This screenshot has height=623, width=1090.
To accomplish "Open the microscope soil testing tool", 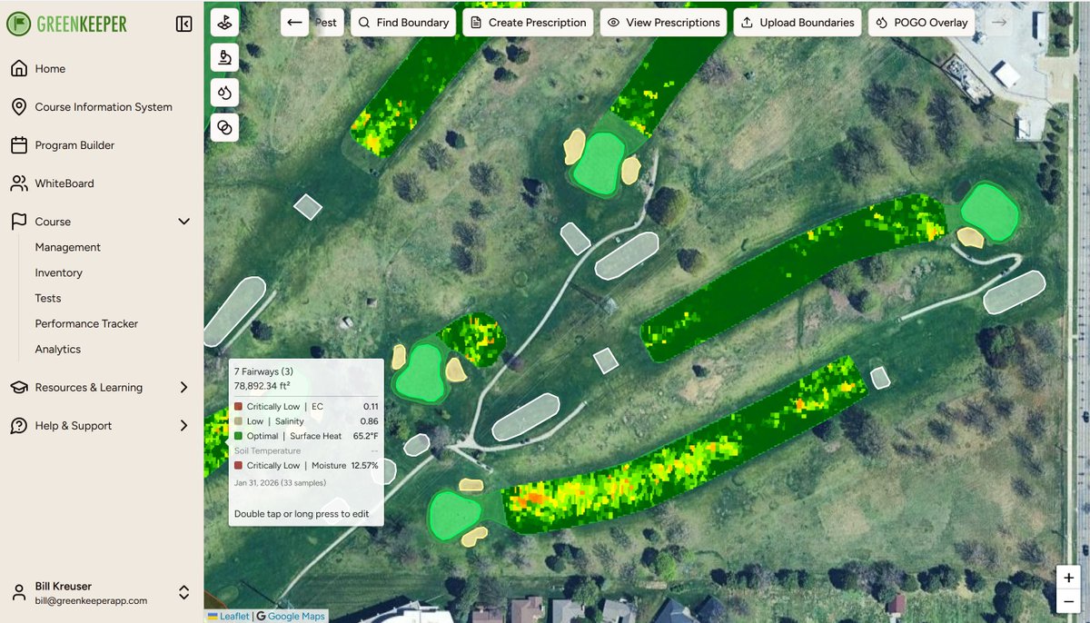I will click(x=224, y=57).
